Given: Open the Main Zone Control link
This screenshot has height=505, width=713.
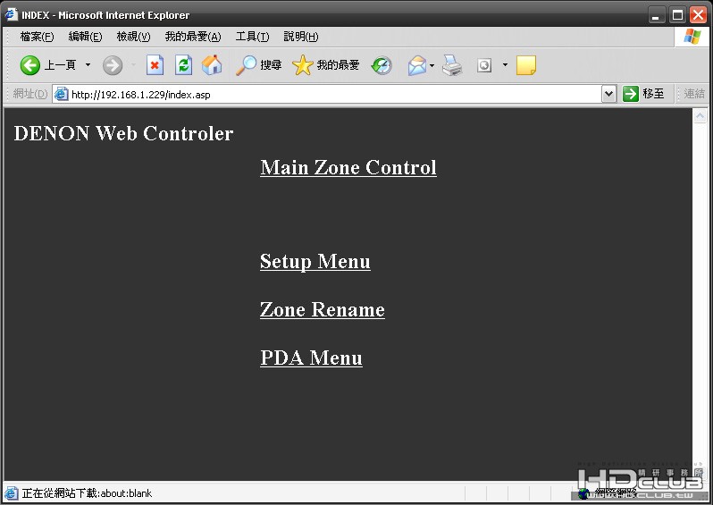Looking at the screenshot, I should click(348, 167).
